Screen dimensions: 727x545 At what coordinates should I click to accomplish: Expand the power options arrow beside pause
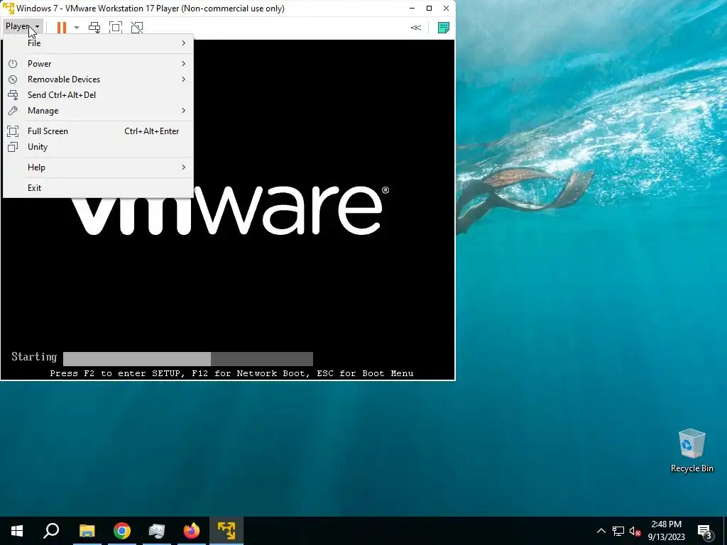pyautogui.click(x=77, y=28)
